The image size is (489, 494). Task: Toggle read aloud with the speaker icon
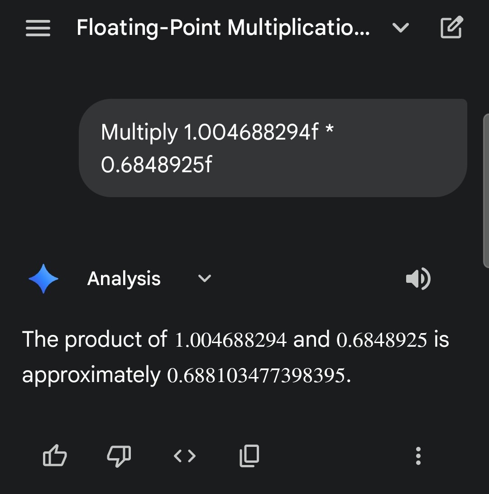tap(418, 278)
